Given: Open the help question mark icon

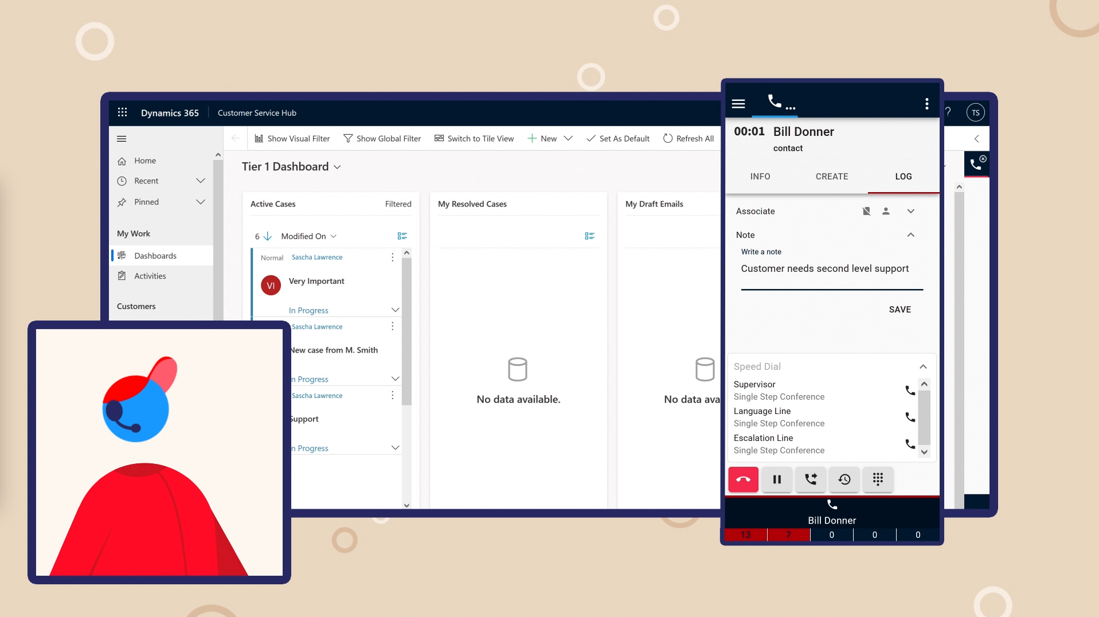Looking at the screenshot, I should click(x=948, y=112).
